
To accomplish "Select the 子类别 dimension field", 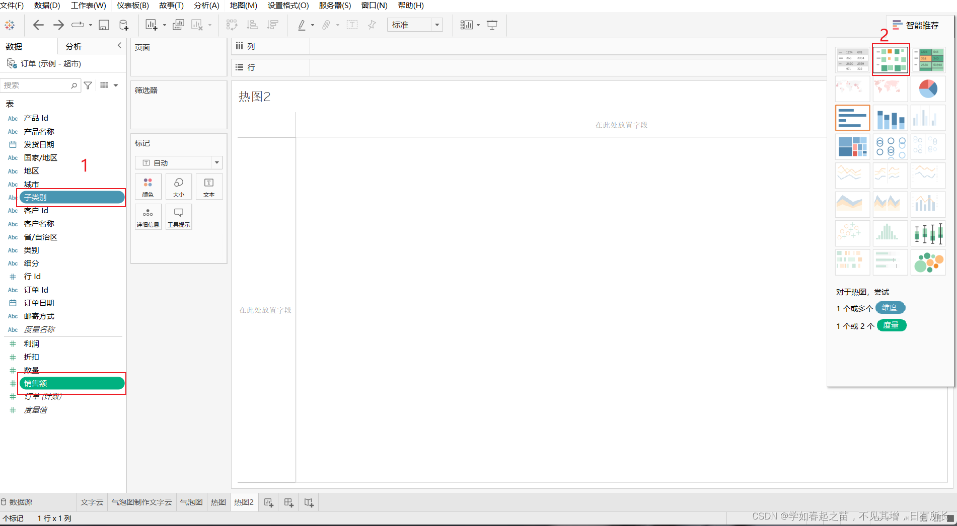I will pos(72,198).
